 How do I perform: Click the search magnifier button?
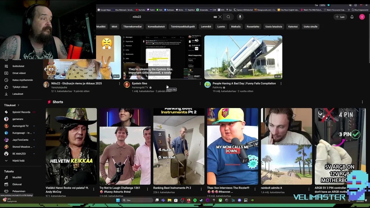[228, 17]
